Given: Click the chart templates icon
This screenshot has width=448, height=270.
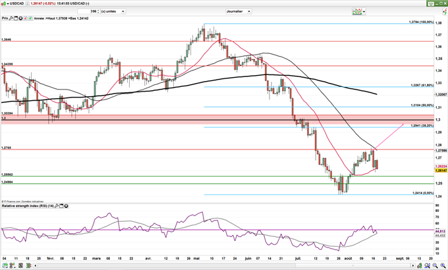Looking at the screenshot, I should click(357, 11).
